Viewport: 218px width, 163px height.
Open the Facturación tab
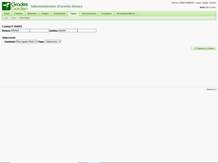pos(60,14)
